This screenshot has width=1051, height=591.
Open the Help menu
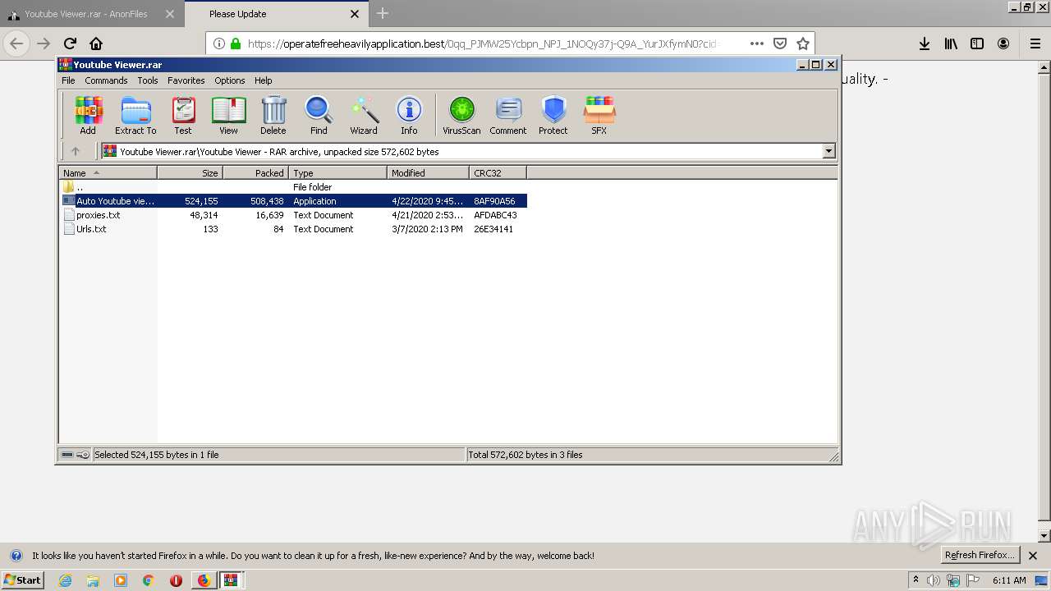[x=263, y=80]
